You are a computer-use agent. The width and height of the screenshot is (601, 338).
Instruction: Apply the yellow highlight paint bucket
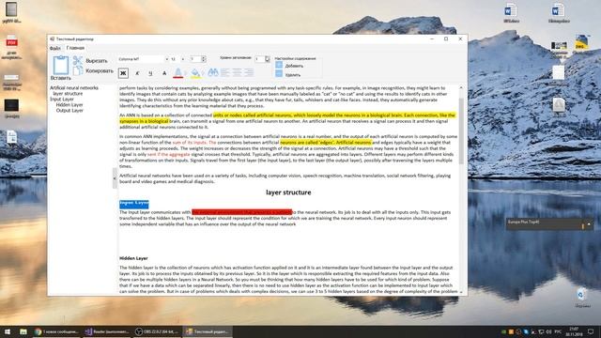click(195, 73)
